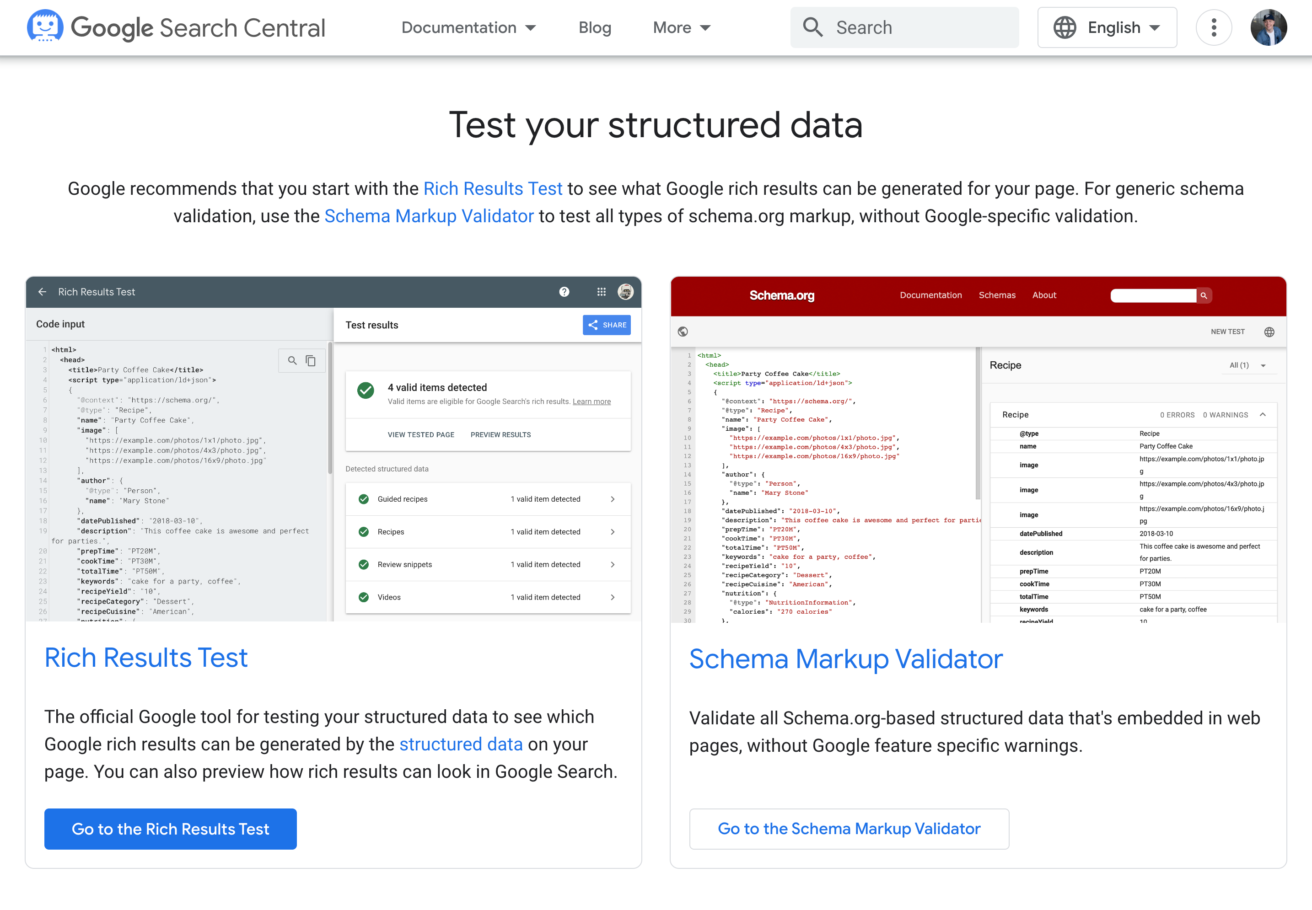This screenshot has width=1312, height=910.
Task: Click the zoom icon in Rich Results code panel
Action: pos(292,360)
